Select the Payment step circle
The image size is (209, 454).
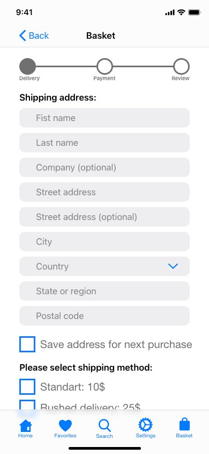(104, 66)
